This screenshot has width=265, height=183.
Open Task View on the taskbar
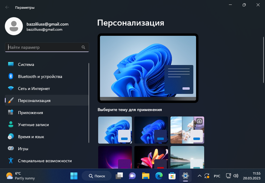pyautogui.click(x=119, y=176)
